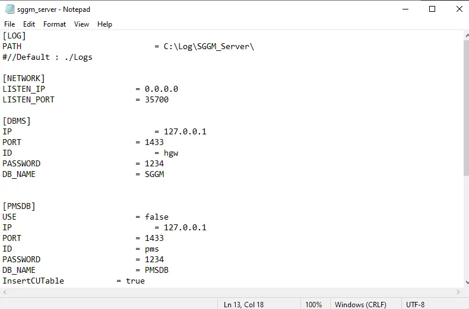Image resolution: width=469 pixels, height=309 pixels.
Task: Click the LISTEN_PORT key
Action: 28,99
